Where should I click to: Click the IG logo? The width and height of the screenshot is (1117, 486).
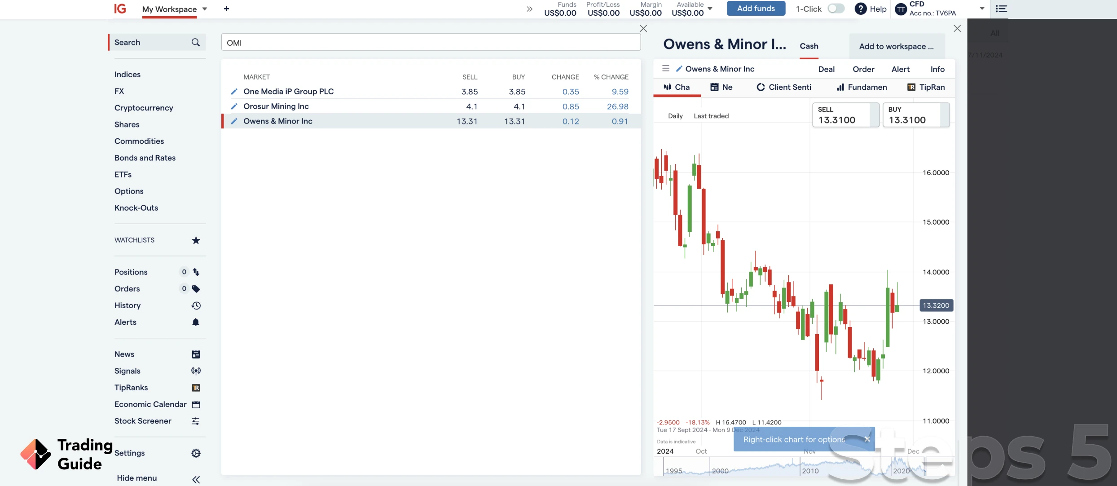[x=120, y=9]
